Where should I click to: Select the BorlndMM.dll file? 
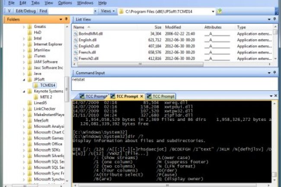point(91,34)
